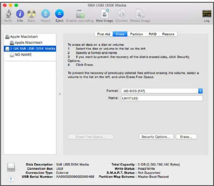Click Enable Journaling toolbar icon

tap(80, 14)
